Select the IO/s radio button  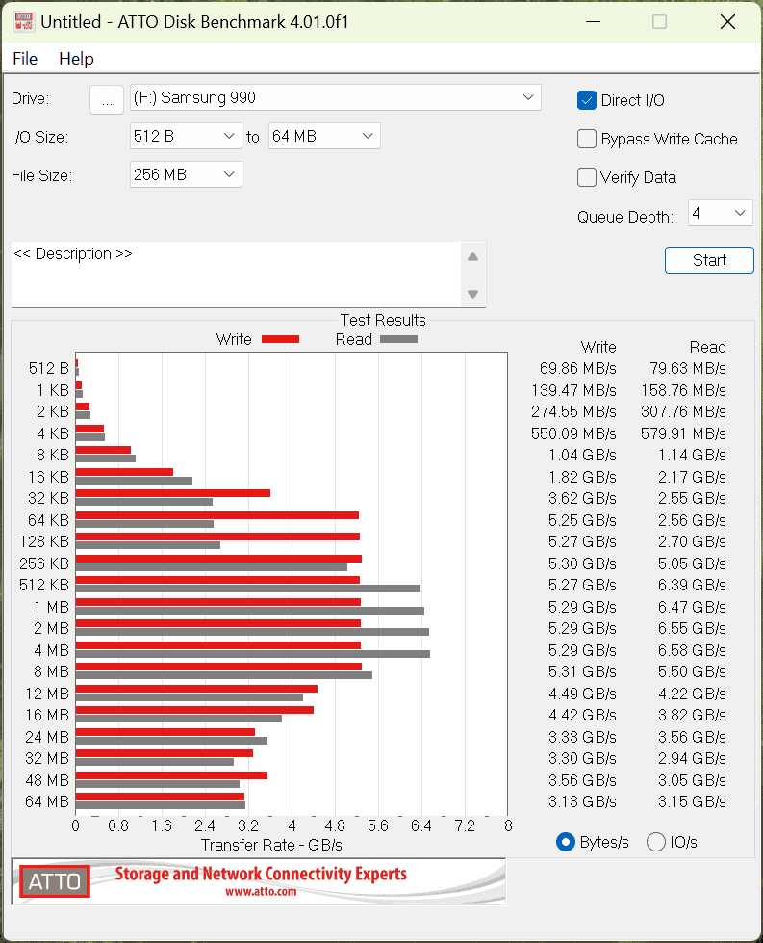tap(656, 842)
